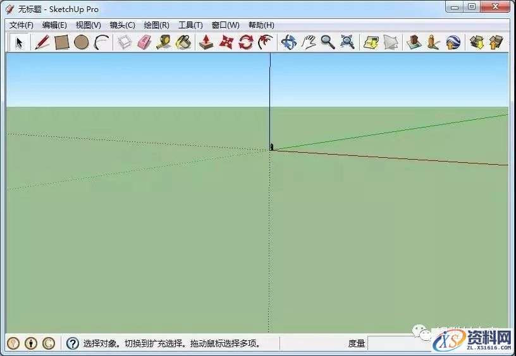Select the arrow Select tool
Viewport: 516px width, 356px height.
pyautogui.click(x=19, y=42)
